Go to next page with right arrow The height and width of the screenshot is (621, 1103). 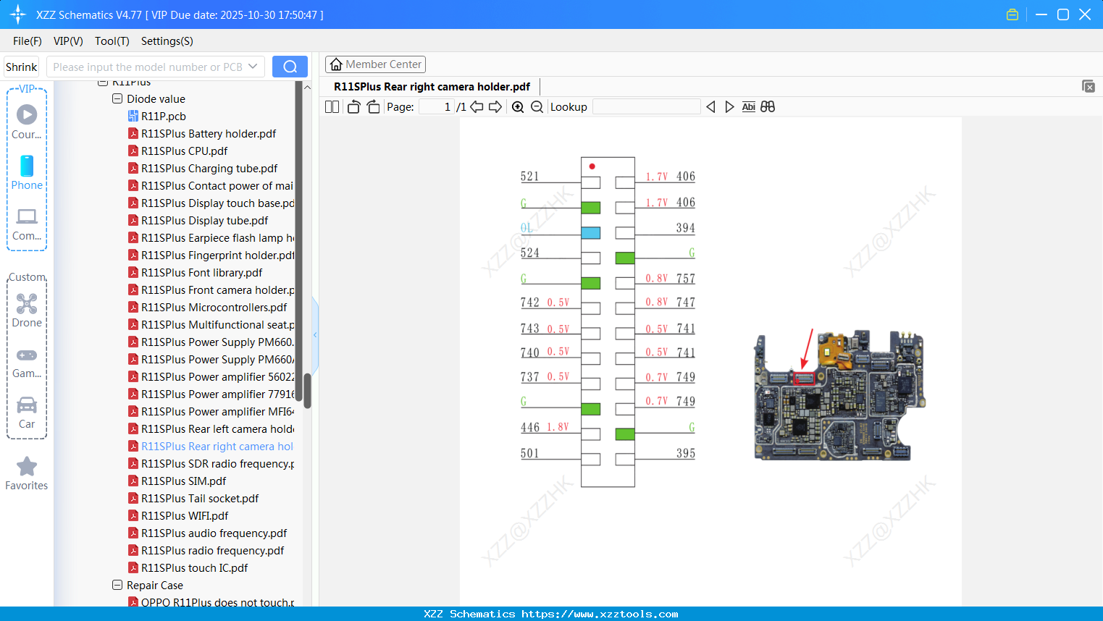click(x=495, y=107)
